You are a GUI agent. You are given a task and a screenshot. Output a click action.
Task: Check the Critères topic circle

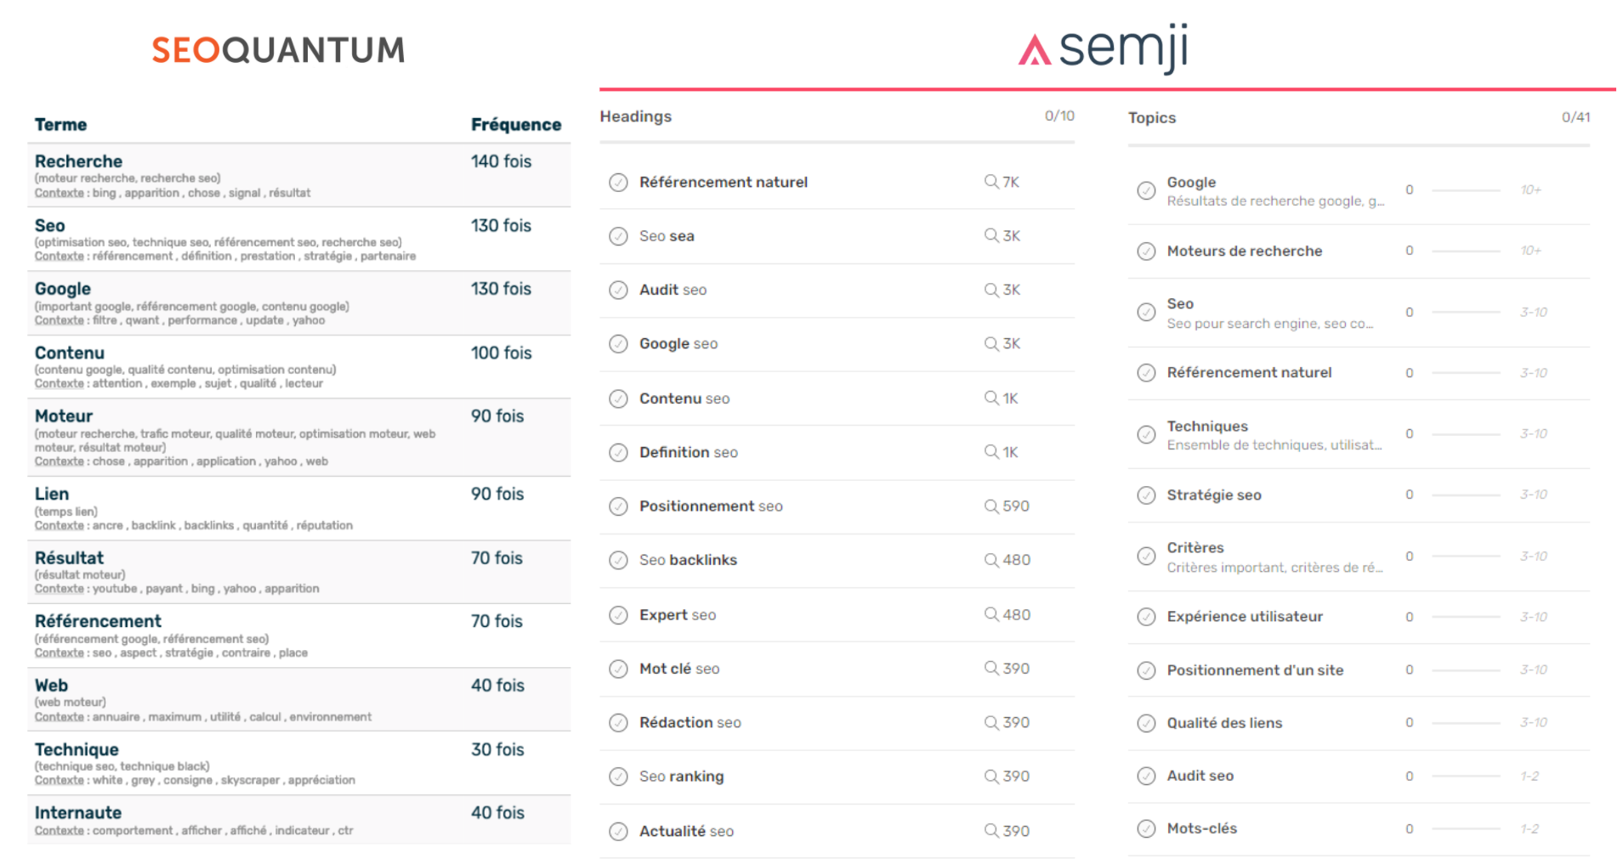(1146, 557)
